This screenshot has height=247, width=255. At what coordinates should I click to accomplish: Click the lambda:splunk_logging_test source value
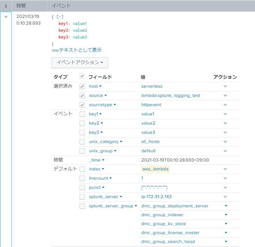click(x=171, y=95)
